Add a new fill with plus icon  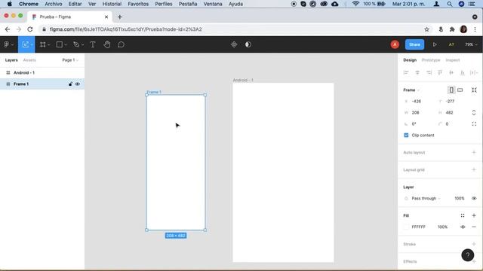(474, 215)
